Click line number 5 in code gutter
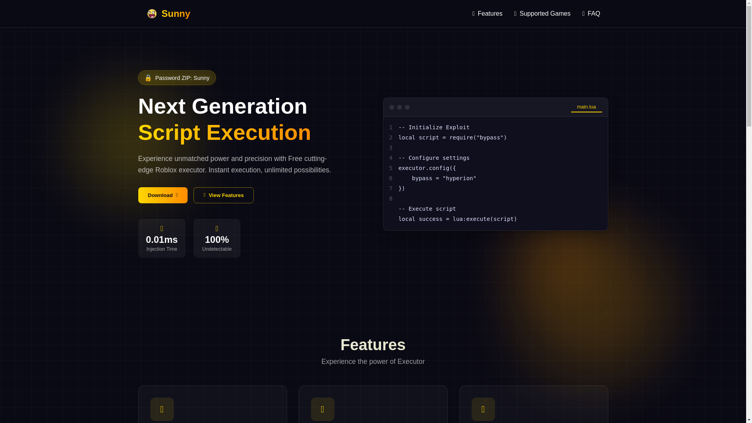This screenshot has width=752, height=423. (x=390, y=168)
